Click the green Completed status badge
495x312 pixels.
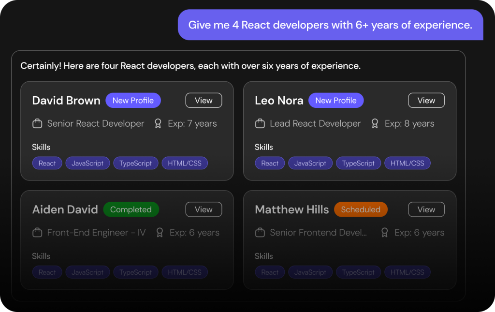[131, 209]
